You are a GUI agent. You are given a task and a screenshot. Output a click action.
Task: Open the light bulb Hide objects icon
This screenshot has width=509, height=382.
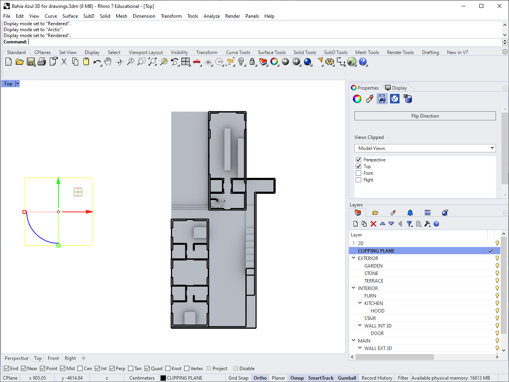tap(241, 62)
